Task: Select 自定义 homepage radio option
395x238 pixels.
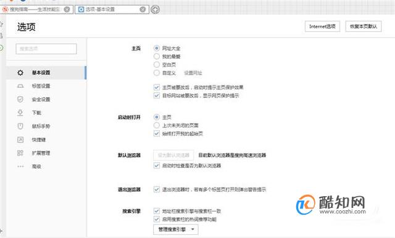Action: [x=156, y=73]
